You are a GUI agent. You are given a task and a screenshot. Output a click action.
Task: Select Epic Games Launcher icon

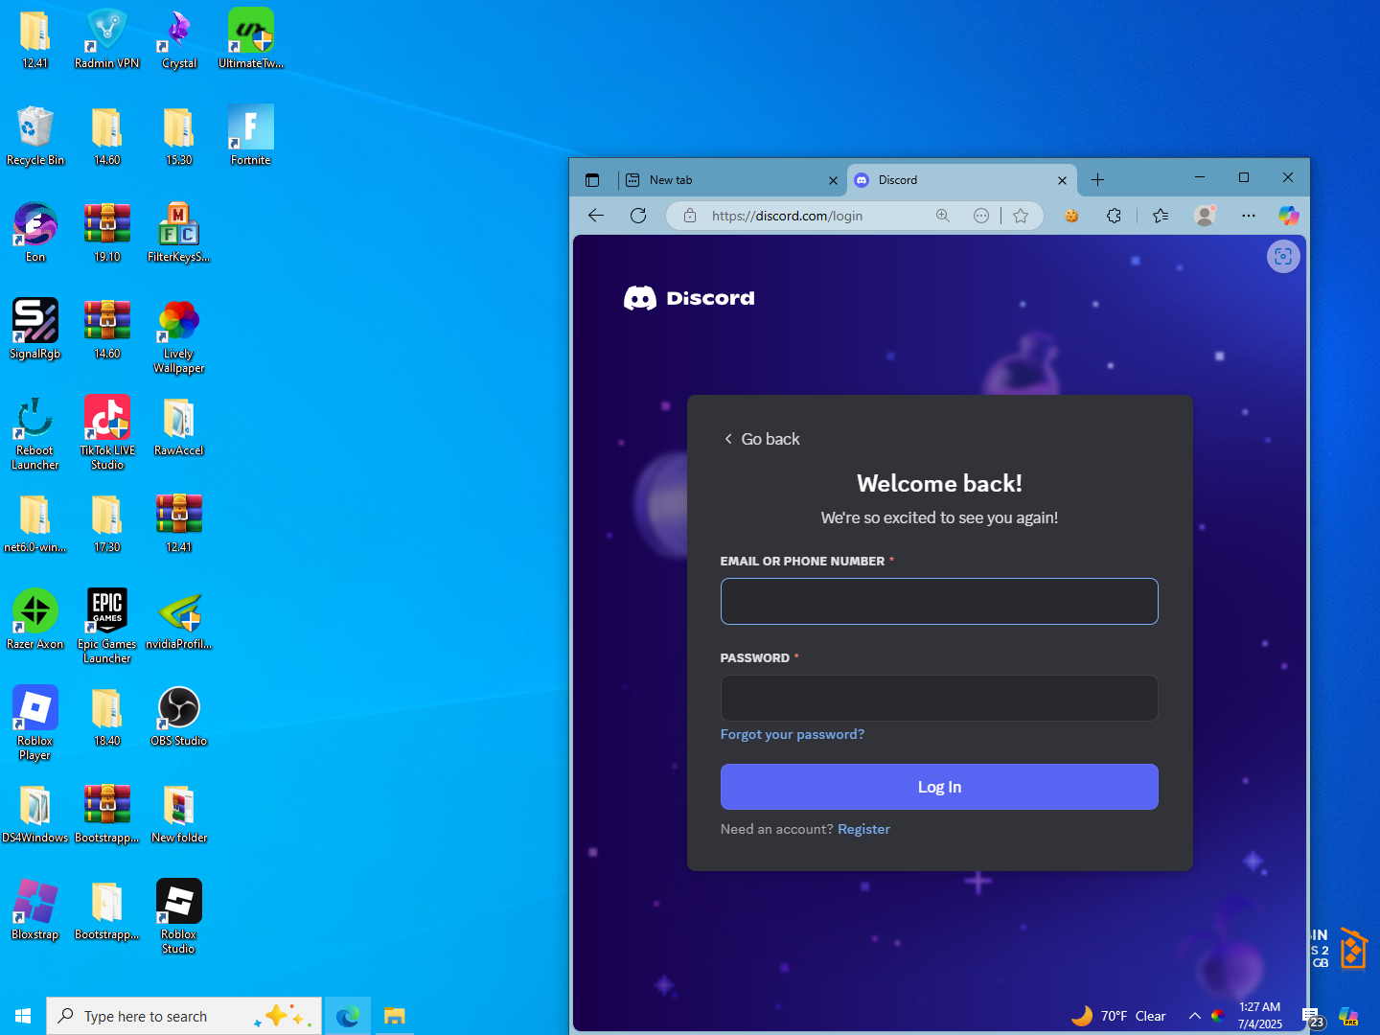click(107, 627)
